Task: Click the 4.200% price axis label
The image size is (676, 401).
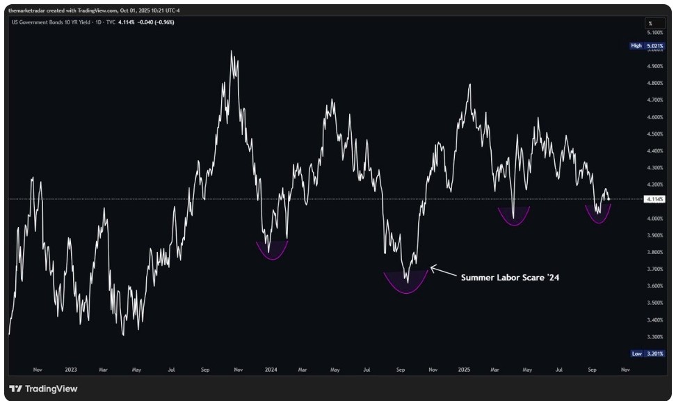Action: point(655,184)
